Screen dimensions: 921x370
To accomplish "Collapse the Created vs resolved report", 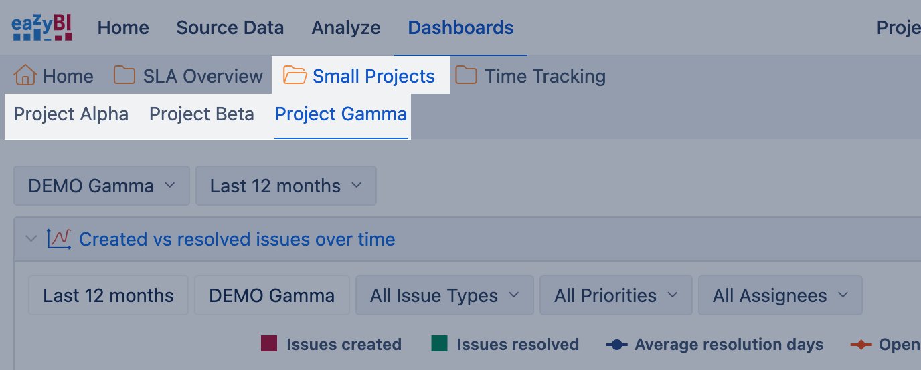I will click(31, 239).
